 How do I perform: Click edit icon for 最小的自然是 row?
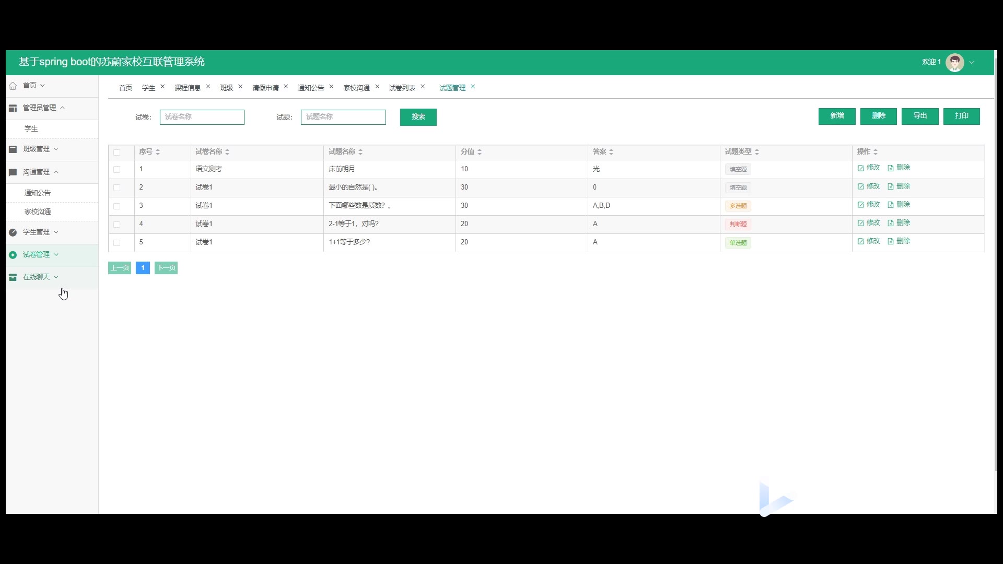pyautogui.click(x=861, y=186)
